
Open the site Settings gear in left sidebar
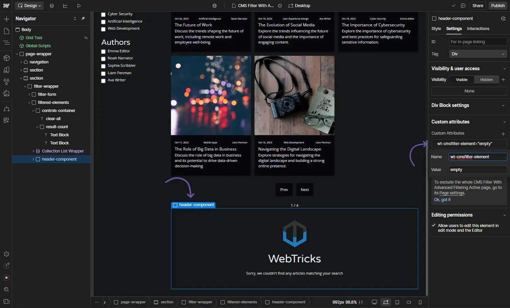click(6, 254)
